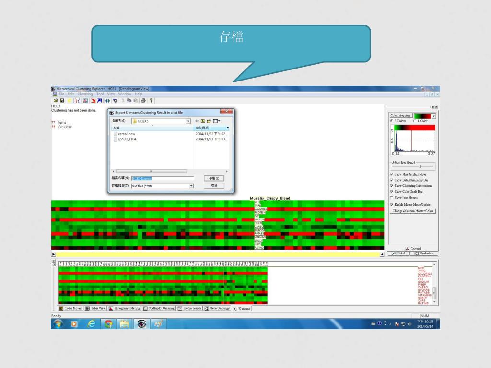Open Paint from the taskbar
This screenshot has width=491, height=368.
click(x=158, y=324)
